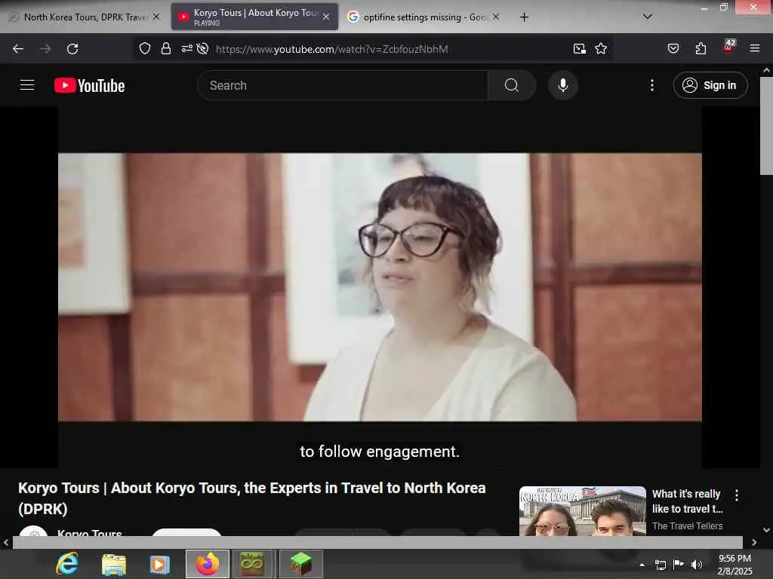
Task: Open the green infinity taskbar app
Action: [x=252, y=564]
